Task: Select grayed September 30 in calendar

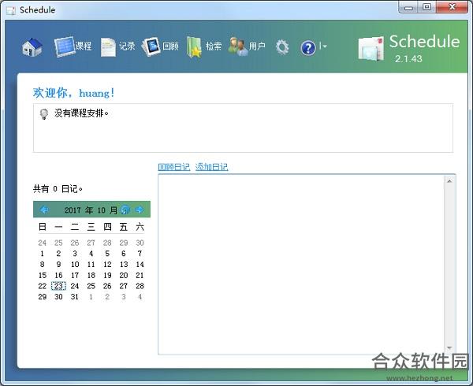Action: click(140, 243)
